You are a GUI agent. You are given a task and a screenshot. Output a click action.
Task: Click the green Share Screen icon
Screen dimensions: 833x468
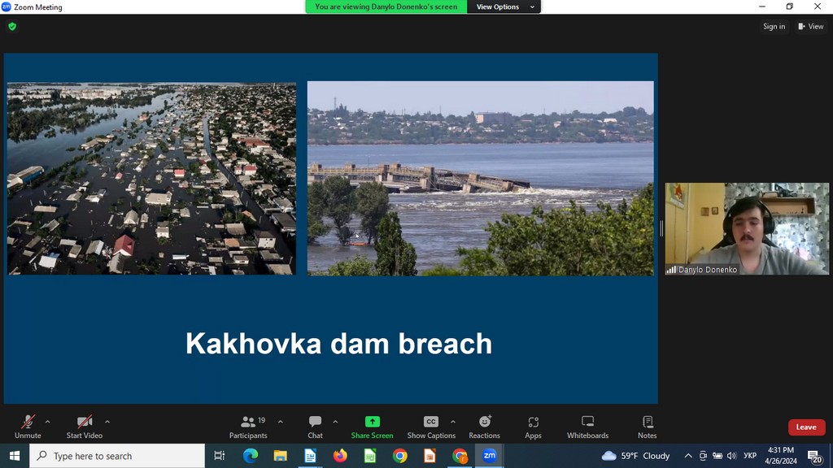click(x=372, y=422)
